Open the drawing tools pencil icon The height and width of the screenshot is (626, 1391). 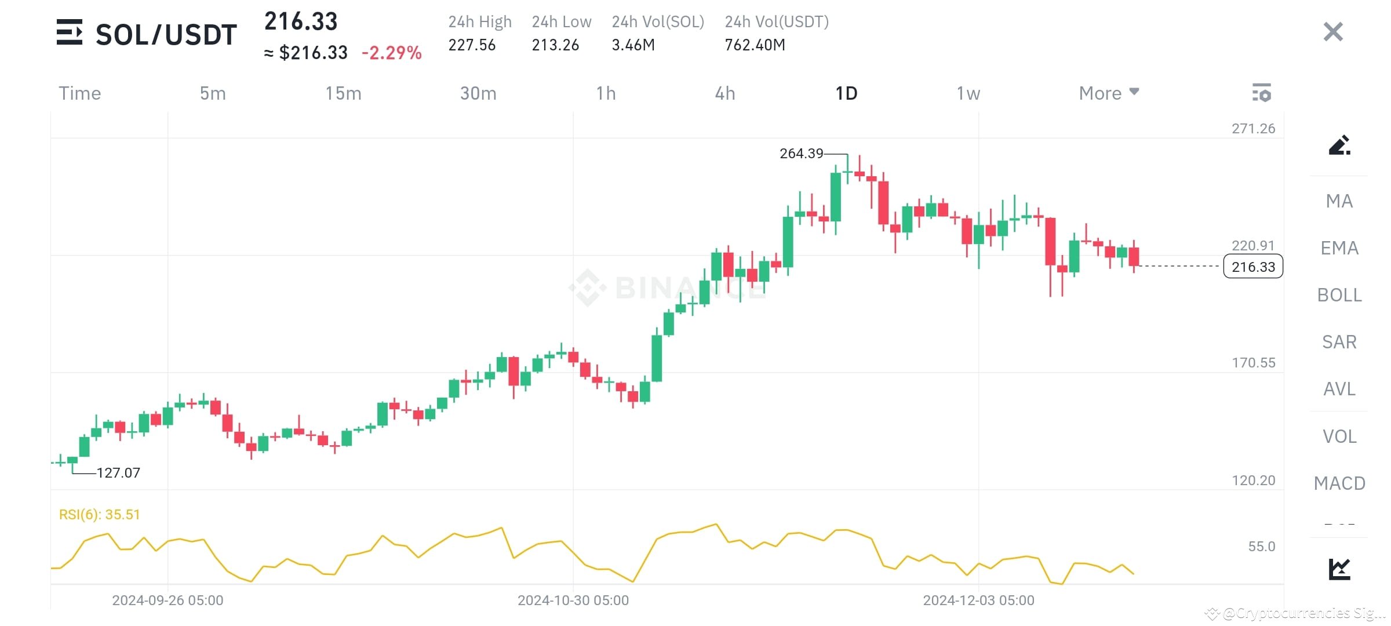(1339, 145)
